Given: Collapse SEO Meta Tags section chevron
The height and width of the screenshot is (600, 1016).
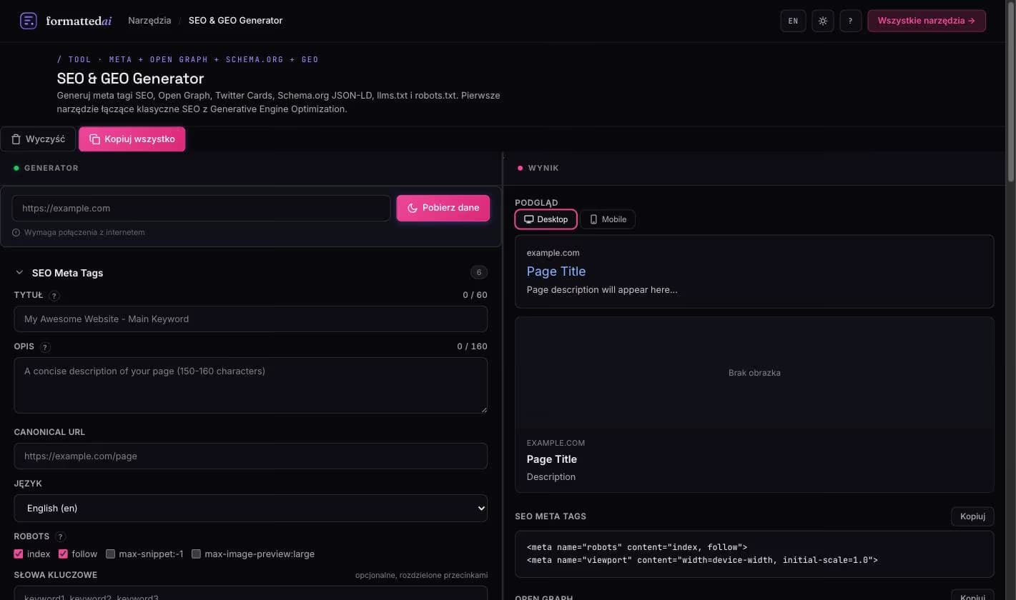Looking at the screenshot, I should pos(19,273).
